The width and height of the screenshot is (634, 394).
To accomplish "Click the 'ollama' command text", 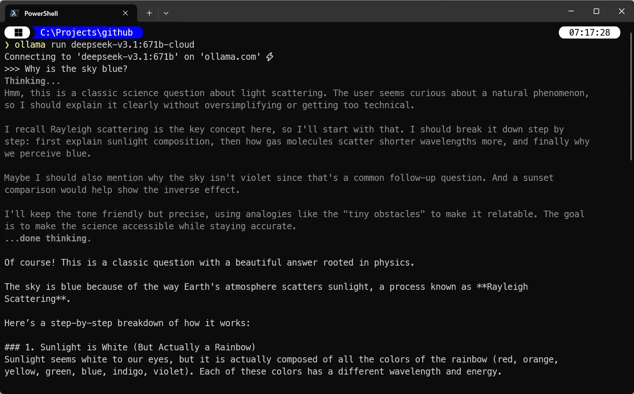I will click(30, 45).
